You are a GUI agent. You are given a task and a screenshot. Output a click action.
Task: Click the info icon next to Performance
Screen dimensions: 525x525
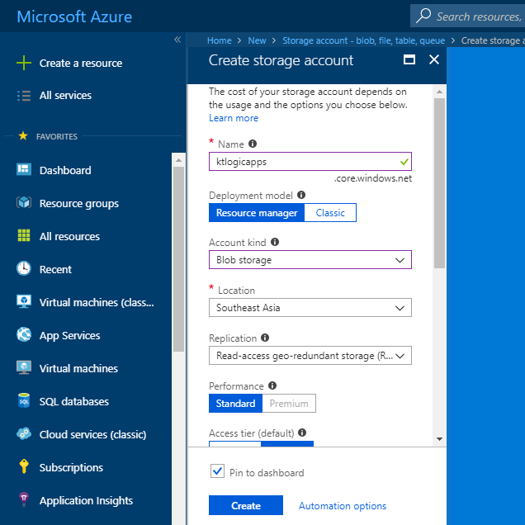[x=272, y=385]
